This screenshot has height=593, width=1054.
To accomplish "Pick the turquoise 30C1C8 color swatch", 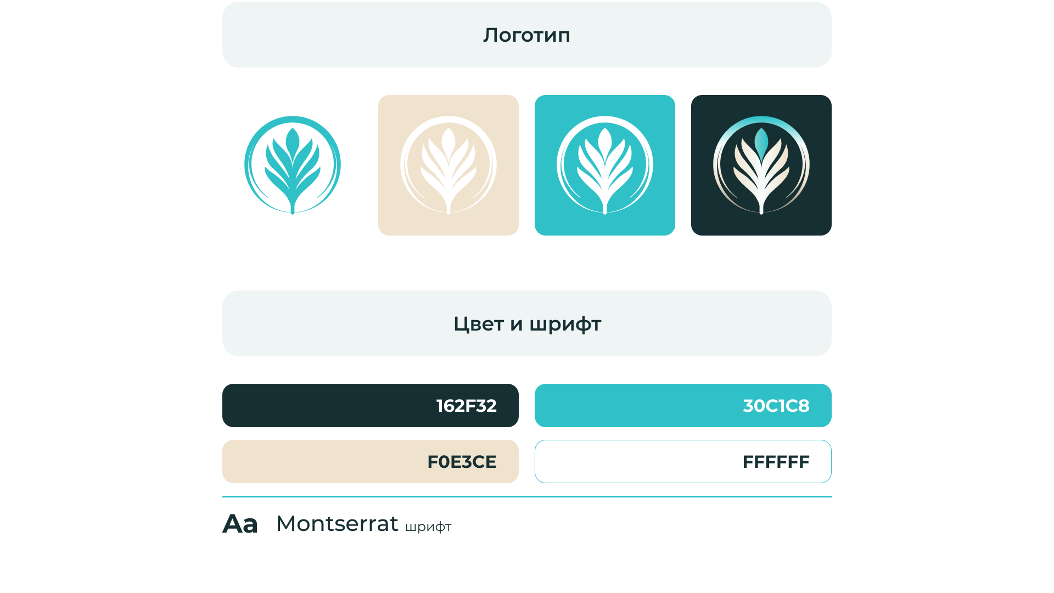I will (x=631, y=406).
